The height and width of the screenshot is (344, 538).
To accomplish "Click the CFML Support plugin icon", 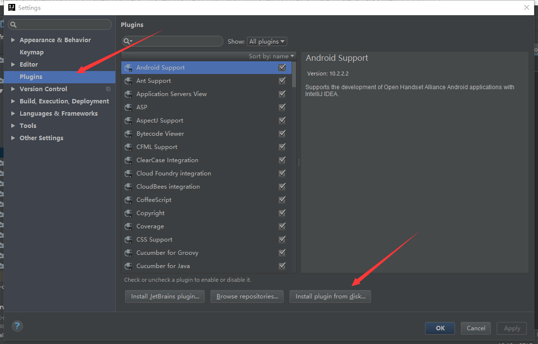I will (x=129, y=147).
